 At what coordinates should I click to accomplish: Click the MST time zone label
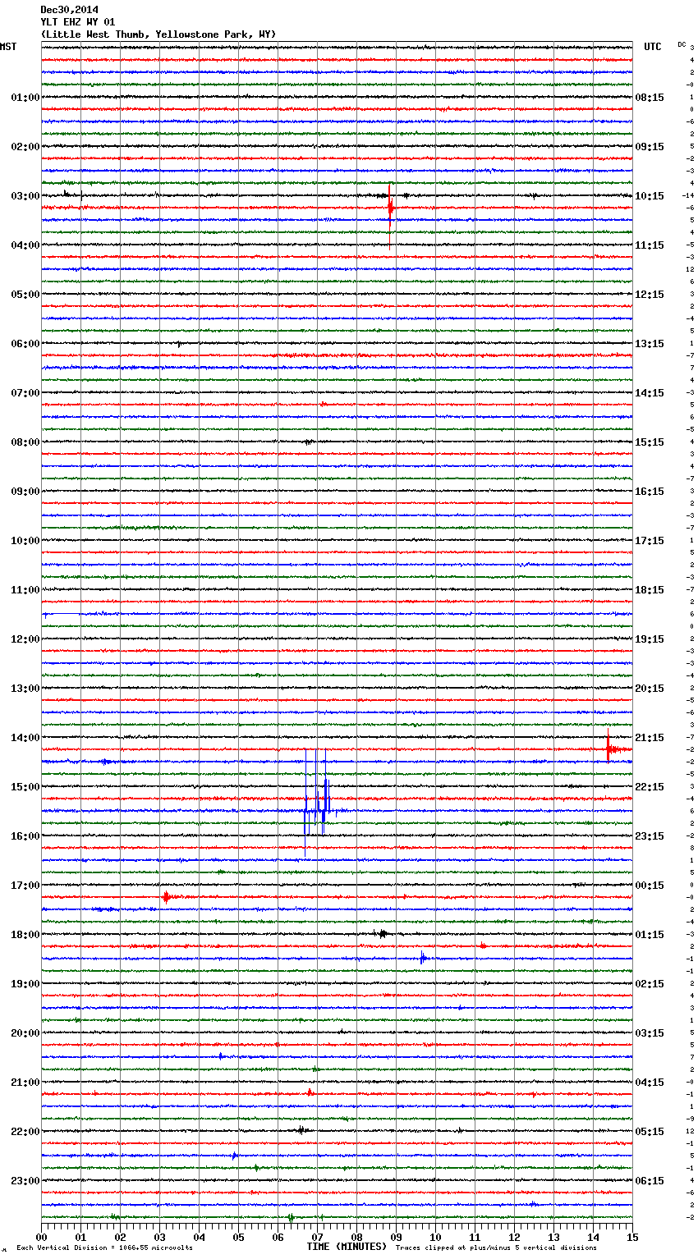pyautogui.click(x=8, y=47)
